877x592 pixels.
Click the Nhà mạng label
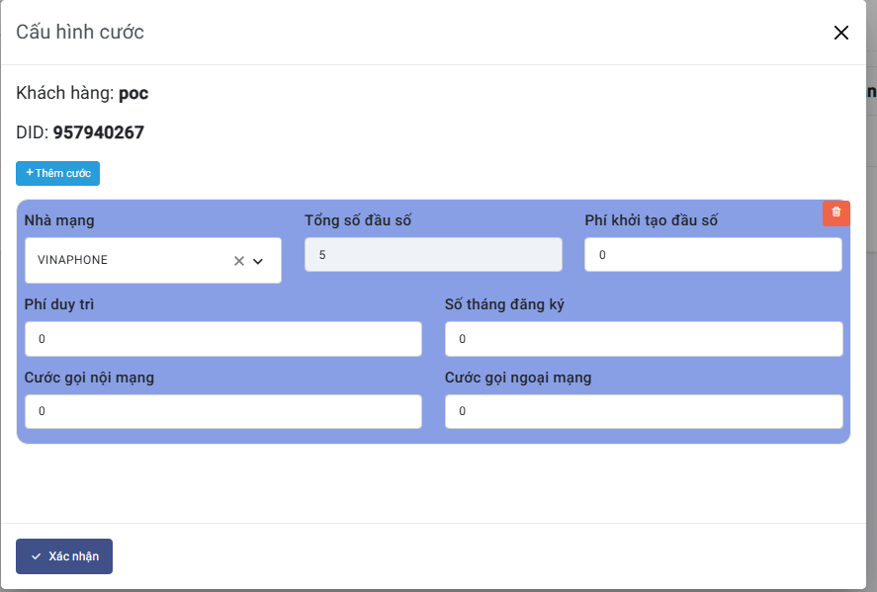click(x=59, y=220)
